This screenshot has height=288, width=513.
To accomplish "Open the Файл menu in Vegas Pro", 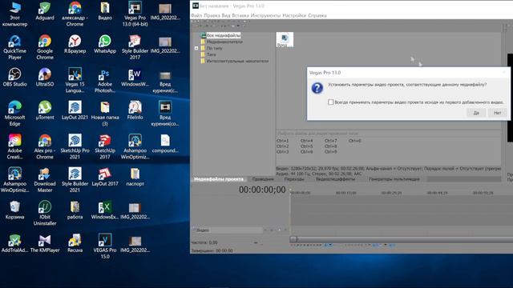I will [x=196, y=15].
